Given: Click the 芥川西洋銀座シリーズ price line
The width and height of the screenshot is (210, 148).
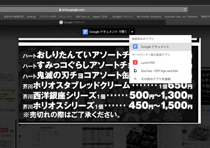Looking at the screenshot, I should click(108, 96).
